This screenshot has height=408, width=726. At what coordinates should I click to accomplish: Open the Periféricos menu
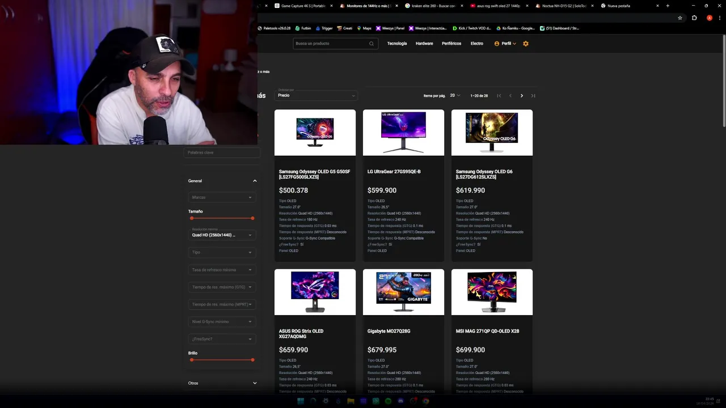coord(451,44)
